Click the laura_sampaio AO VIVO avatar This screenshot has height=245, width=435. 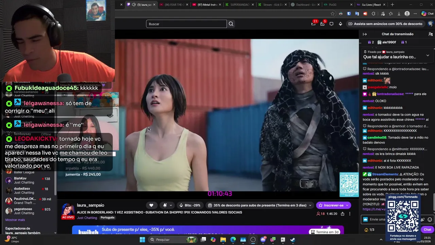coord(68,211)
